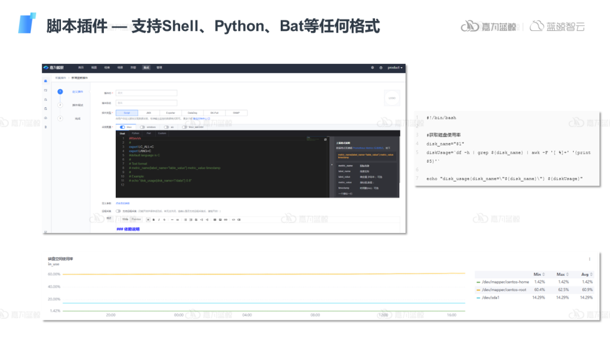Focus the plugin ID input field
Image resolution: width=610 pixels, height=343 pixels.
[x=146, y=93]
